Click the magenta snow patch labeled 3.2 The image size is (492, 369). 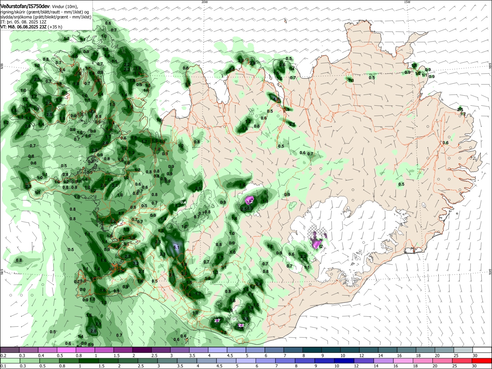[x=249, y=201]
